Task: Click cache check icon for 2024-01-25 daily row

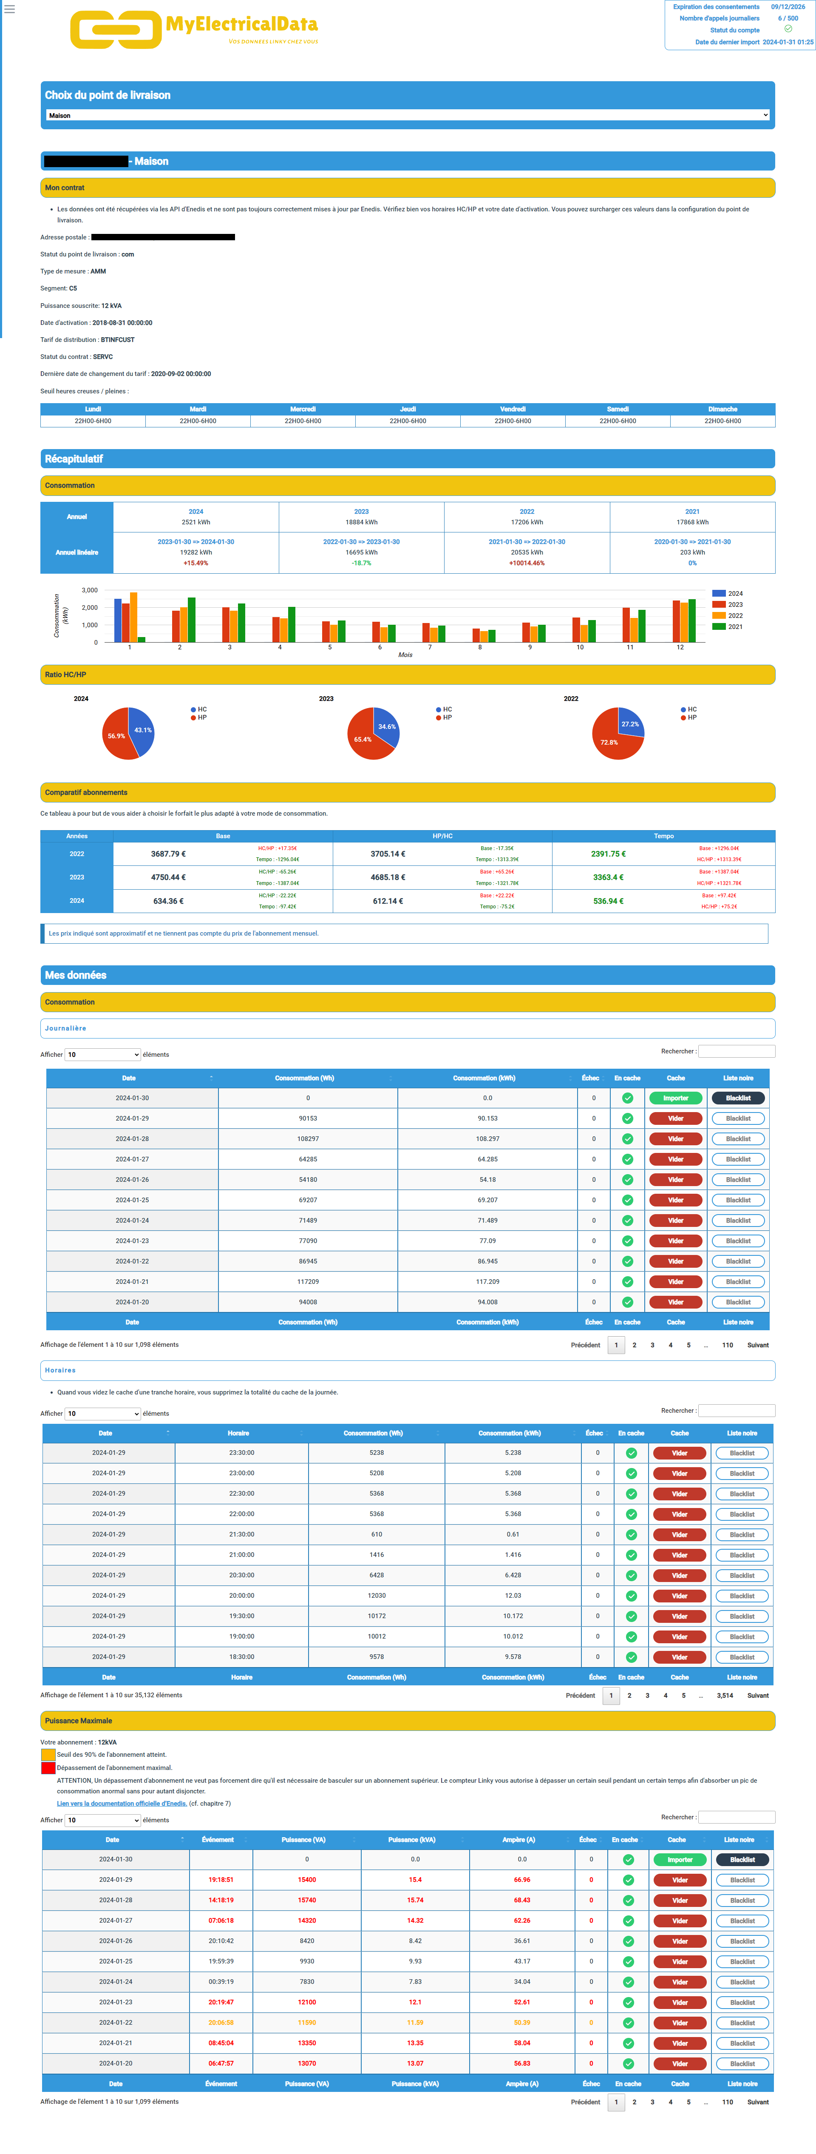Action: point(627,1200)
